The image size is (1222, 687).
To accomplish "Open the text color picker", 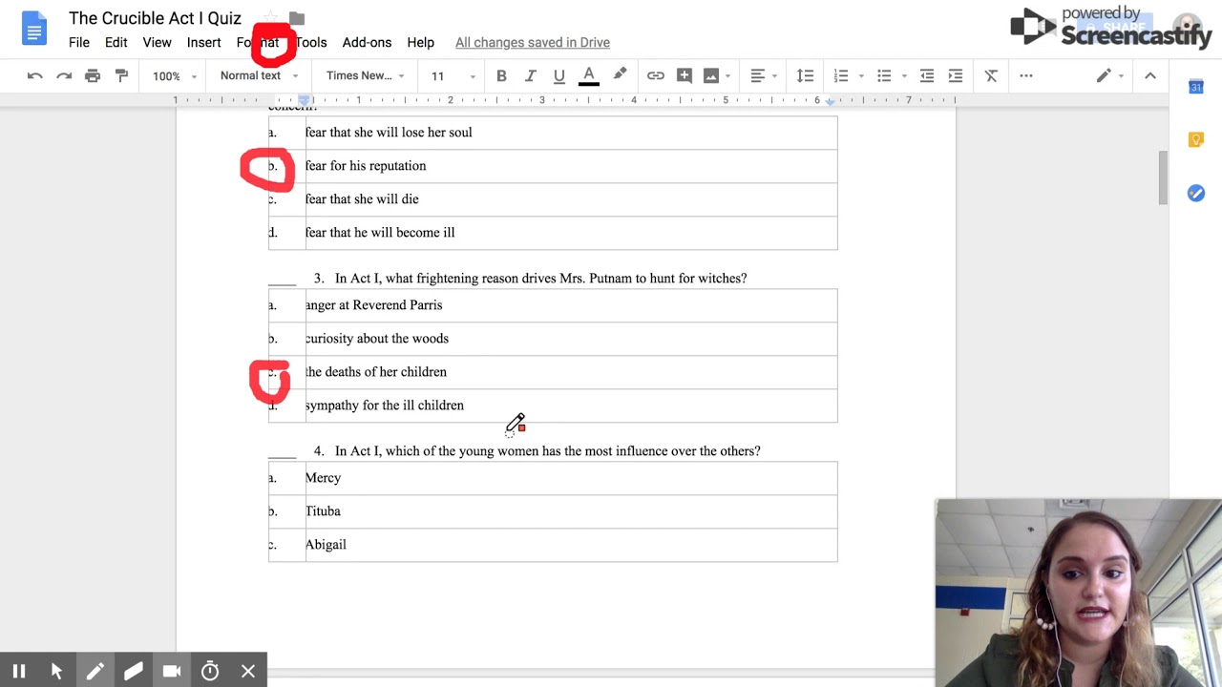I will pos(589,76).
